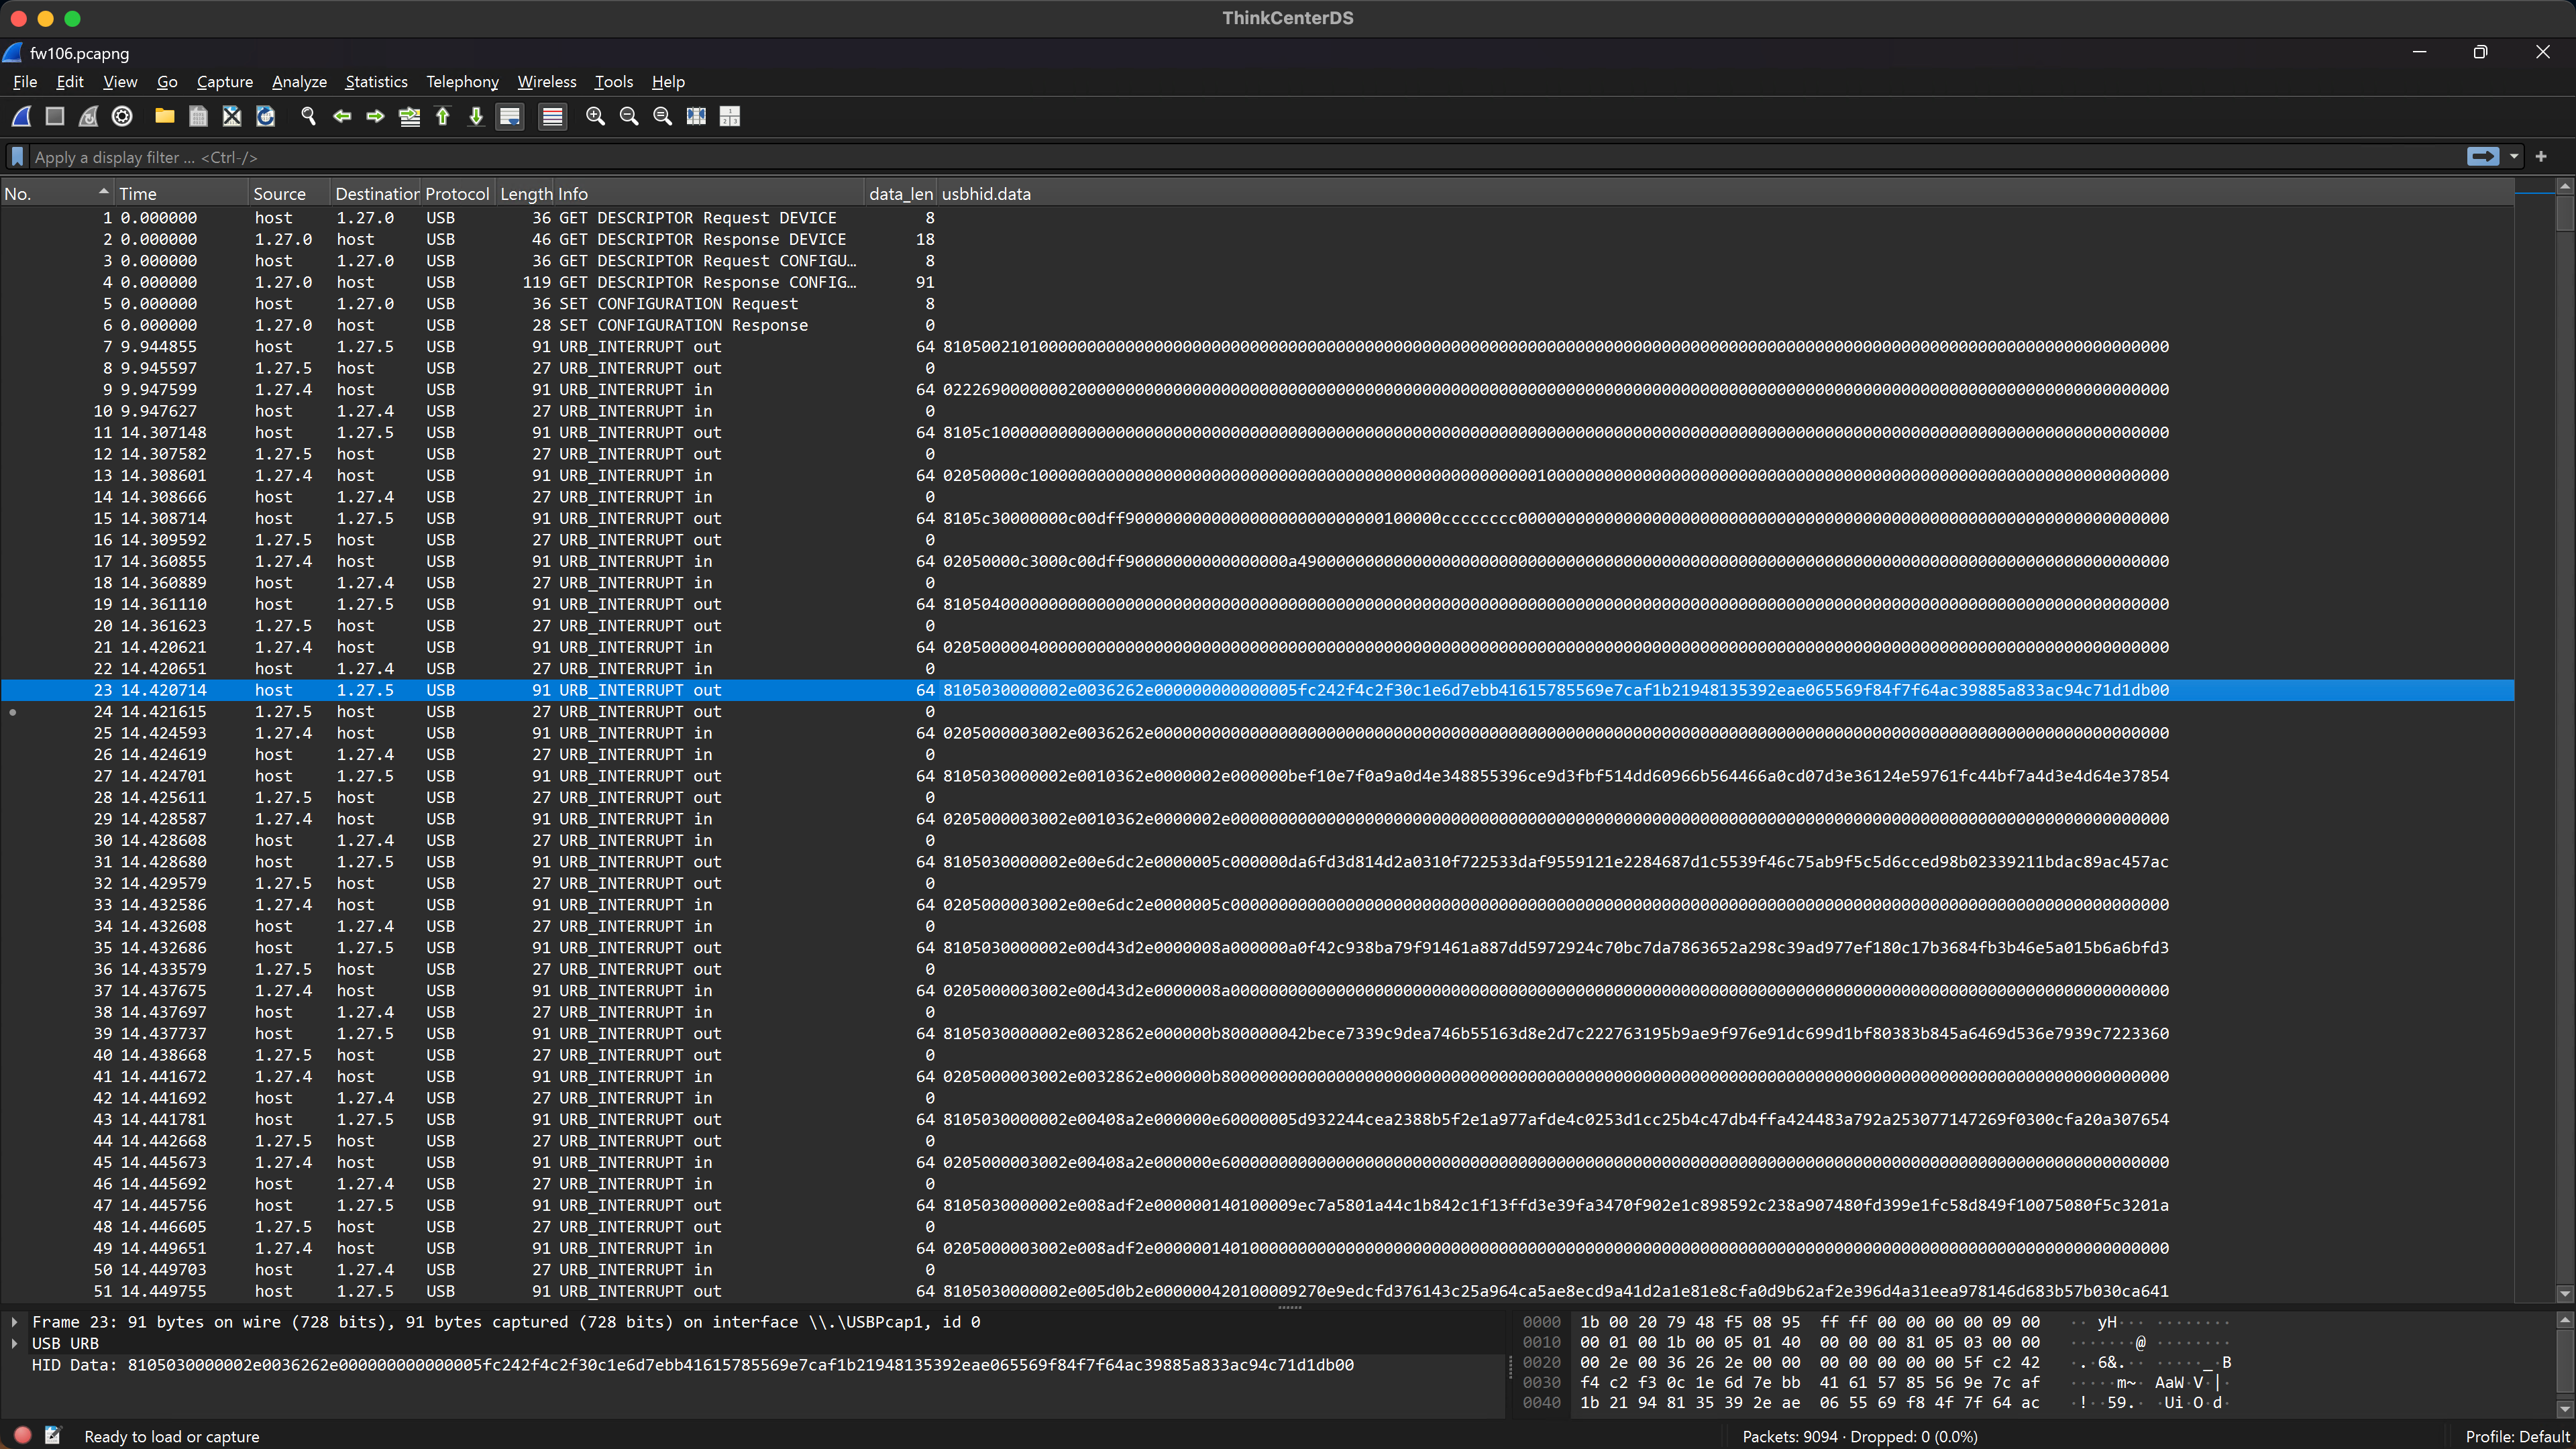Select packet 24 at time 14.421615
2576x1449 pixels.
[x=1256, y=712]
